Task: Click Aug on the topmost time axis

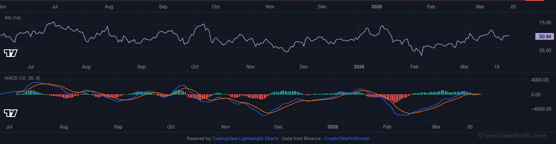Action: click(x=109, y=7)
